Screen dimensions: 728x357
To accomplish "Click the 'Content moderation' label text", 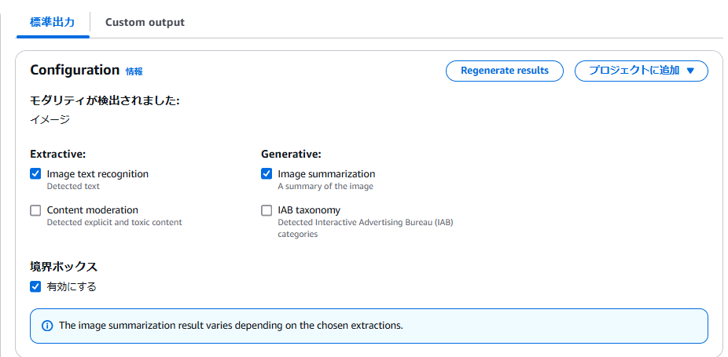I will [93, 210].
